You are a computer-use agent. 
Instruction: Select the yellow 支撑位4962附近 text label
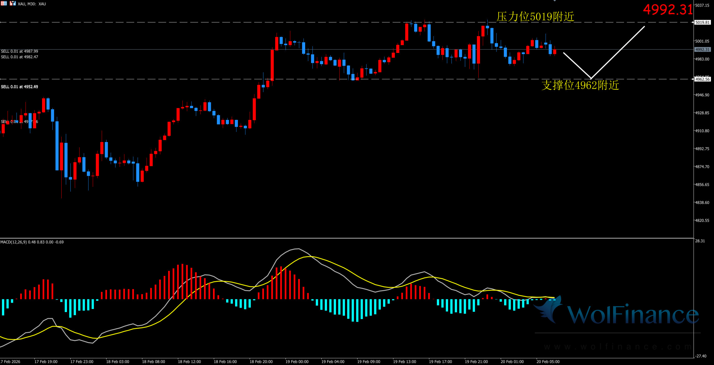point(580,85)
